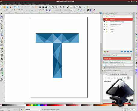Screen dimensions: 138x111
Task: Pick the yellow palette swatch
Action: point(32,105)
